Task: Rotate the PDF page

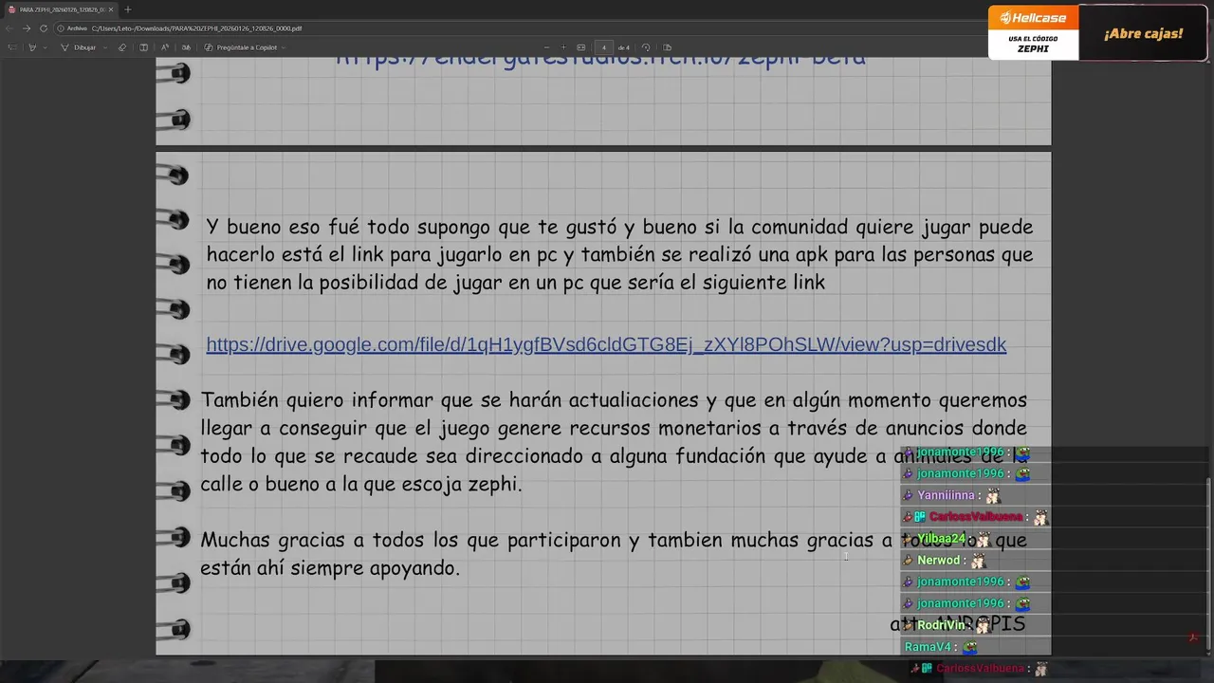Action: (646, 47)
